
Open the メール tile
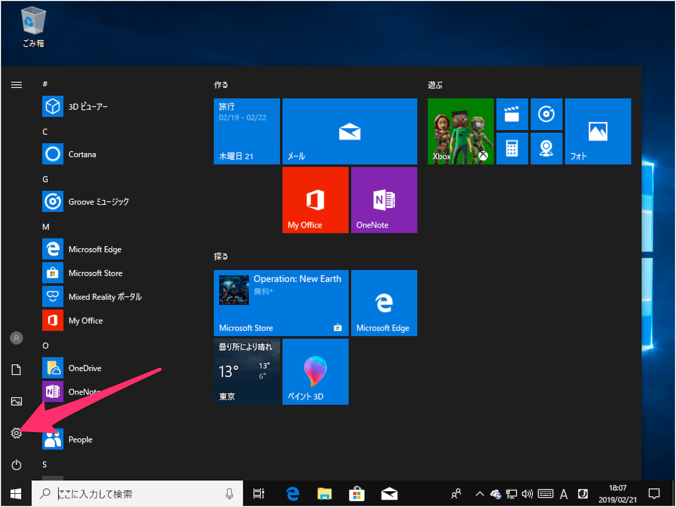tap(350, 132)
